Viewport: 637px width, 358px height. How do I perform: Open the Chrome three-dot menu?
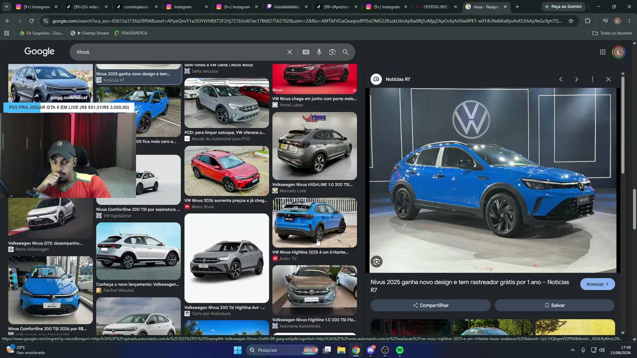(x=629, y=21)
